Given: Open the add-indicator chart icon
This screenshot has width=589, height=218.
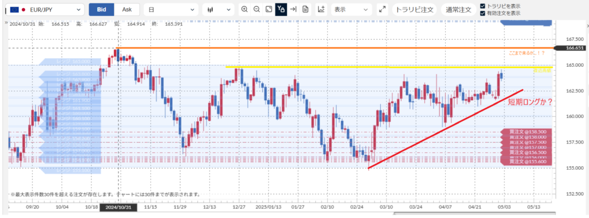Looking at the screenshot, I should 321,9.
